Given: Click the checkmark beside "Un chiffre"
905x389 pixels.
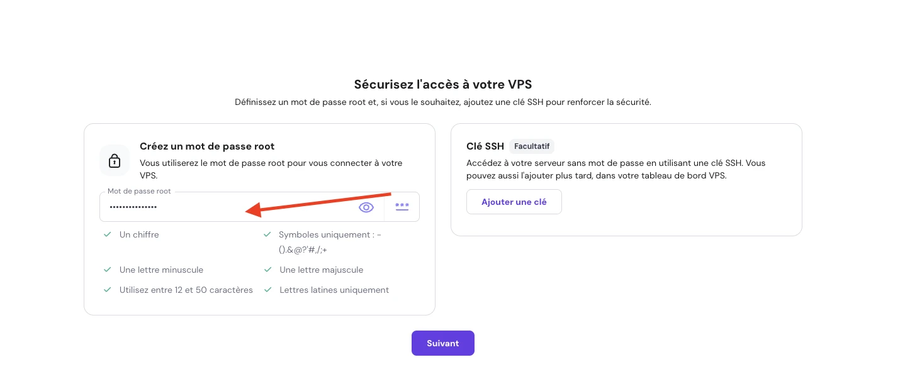Looking at the screenshot, I should tap(108, 234).
